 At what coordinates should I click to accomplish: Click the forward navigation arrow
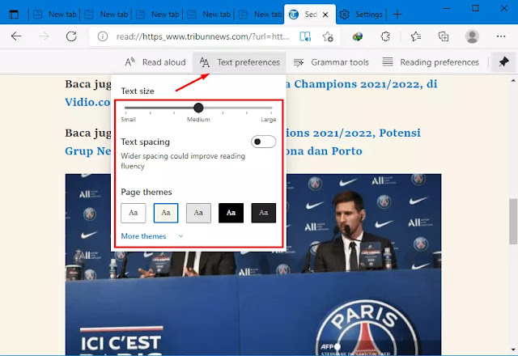[44, 36]
